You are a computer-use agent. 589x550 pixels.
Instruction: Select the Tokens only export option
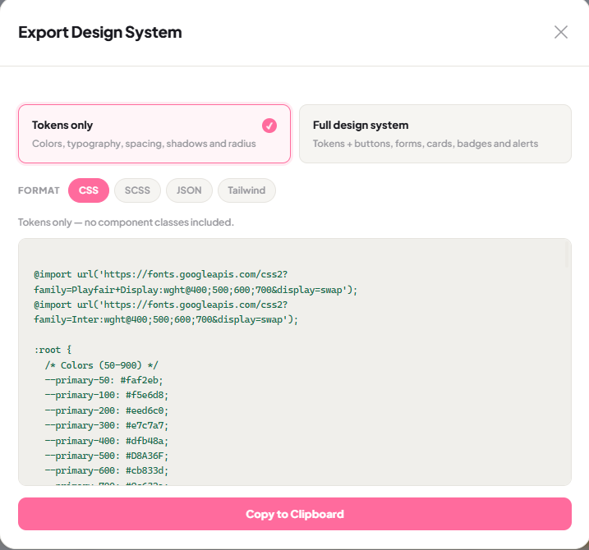[154, 134]
